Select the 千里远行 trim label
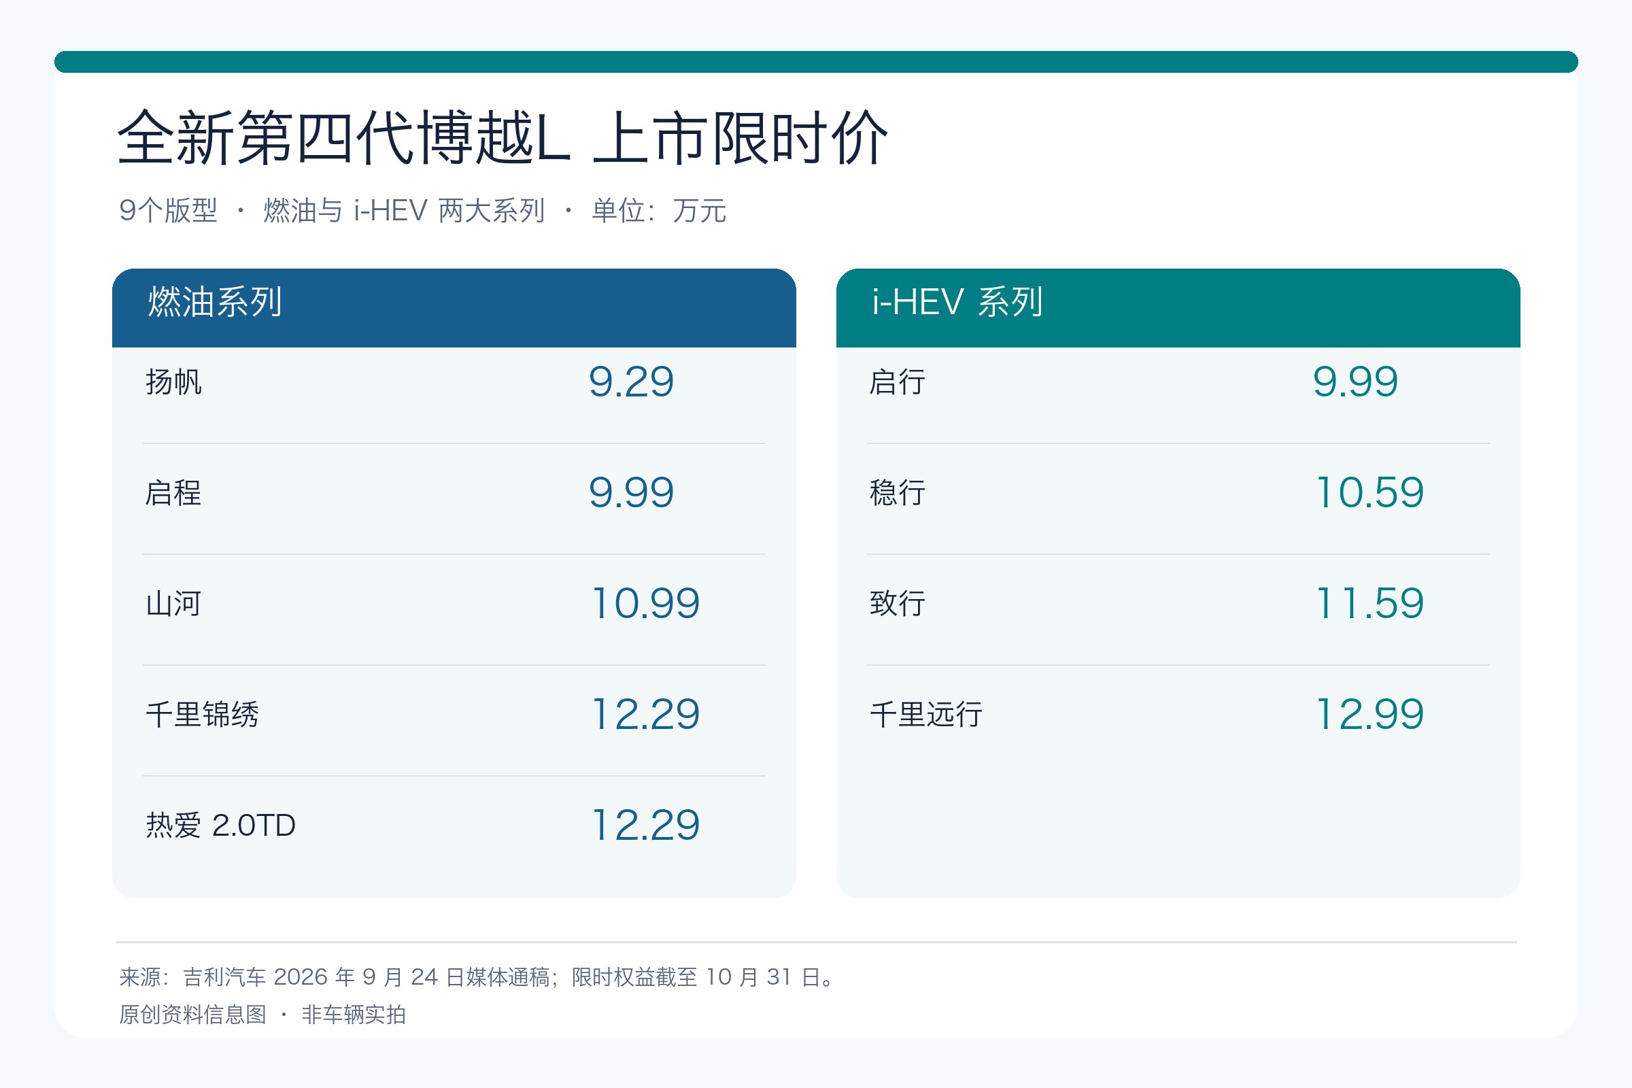Image resolution: width=1632 pixels, height=1088 pixels. point(925,715)
